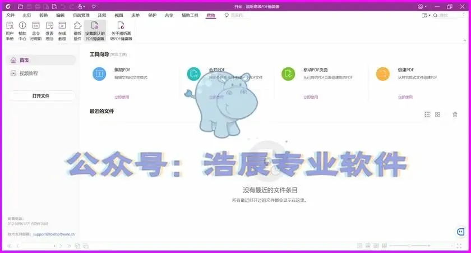Click the single page view icon in status bar
This screenshot has height=253, width=471.
359,246
